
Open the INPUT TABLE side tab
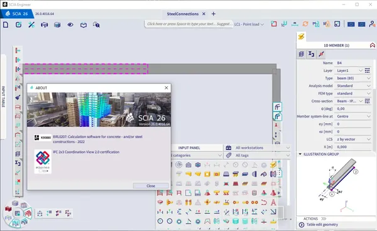pyautogui.click(x=3, y=97)
